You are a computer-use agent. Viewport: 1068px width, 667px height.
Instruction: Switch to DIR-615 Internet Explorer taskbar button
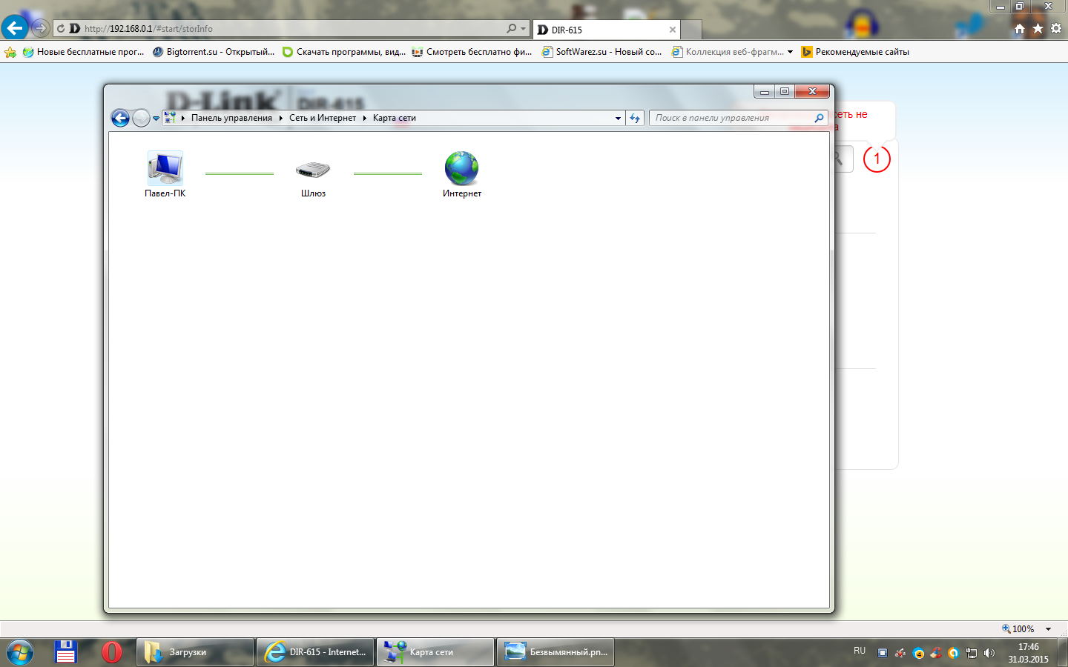tap(315, 652)
